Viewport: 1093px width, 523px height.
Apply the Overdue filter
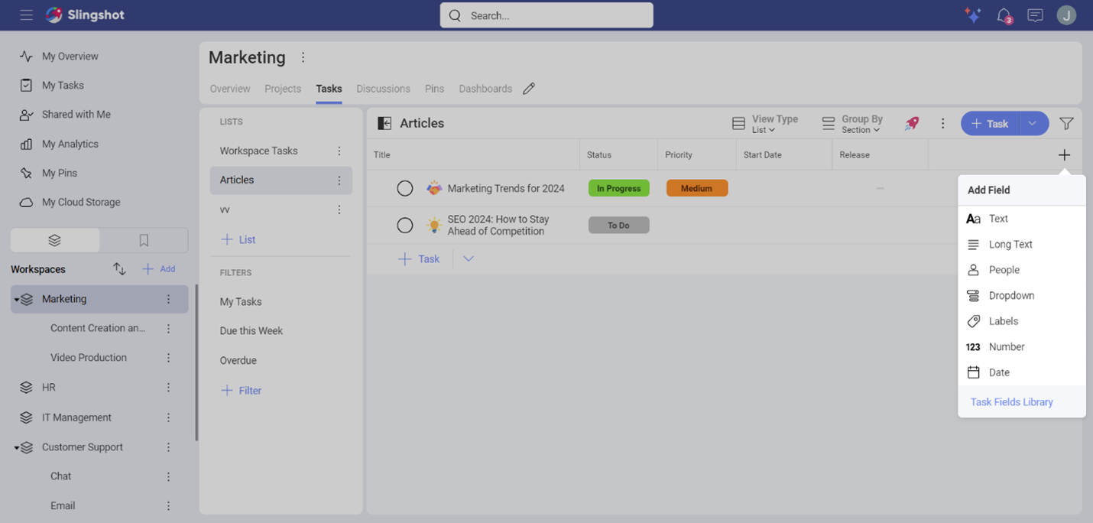coord(238,360)
